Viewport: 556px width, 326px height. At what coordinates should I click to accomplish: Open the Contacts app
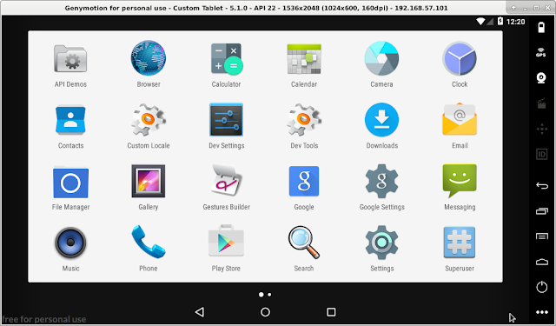[x=70, y=120]
